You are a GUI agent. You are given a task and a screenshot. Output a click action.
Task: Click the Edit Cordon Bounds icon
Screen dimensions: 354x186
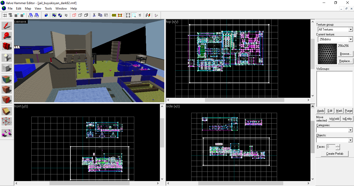pos(120,15)
